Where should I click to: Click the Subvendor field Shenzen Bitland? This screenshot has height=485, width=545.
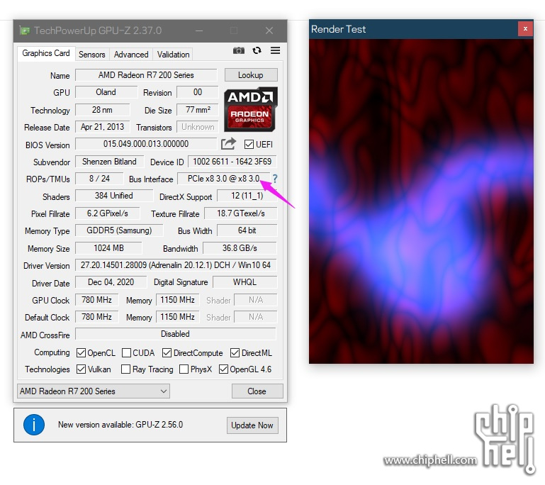(109, 162)
